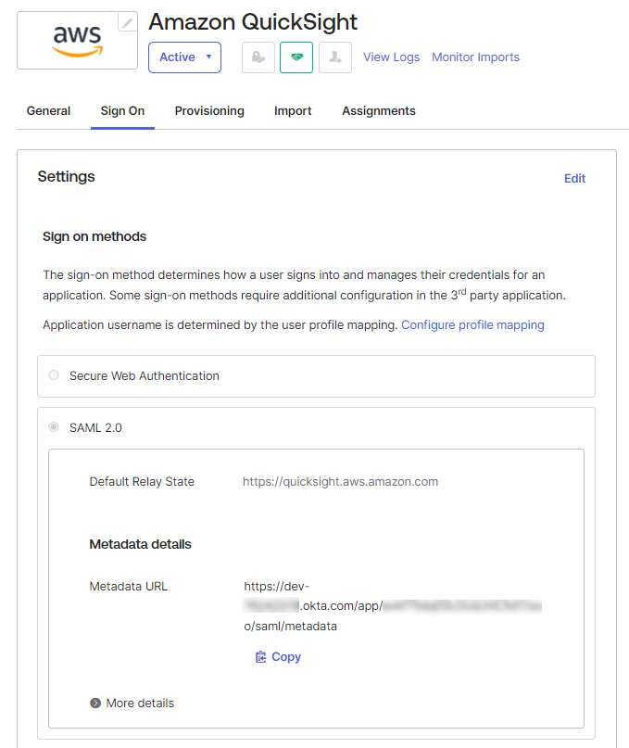Screen dimensions: 629x748
Task: Click Edit in Settings panel
Action: point(574,178)
